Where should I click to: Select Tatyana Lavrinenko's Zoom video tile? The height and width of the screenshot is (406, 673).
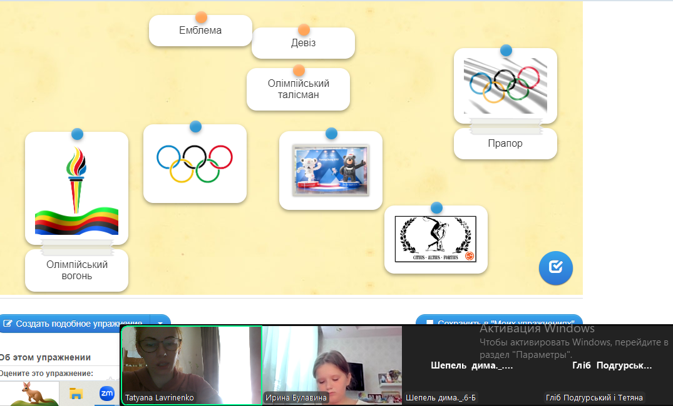192,365
